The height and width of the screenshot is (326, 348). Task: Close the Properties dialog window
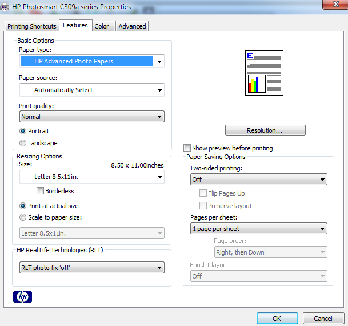click(335, 5)
